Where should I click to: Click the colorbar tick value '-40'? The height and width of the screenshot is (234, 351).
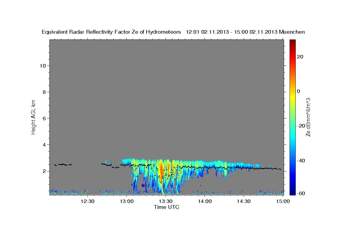300,161
